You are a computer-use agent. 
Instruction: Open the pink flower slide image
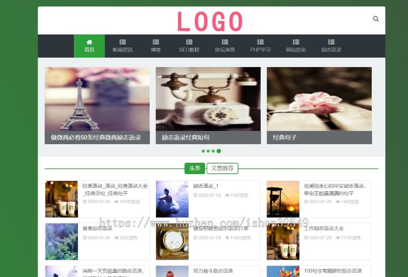(319, 99)
